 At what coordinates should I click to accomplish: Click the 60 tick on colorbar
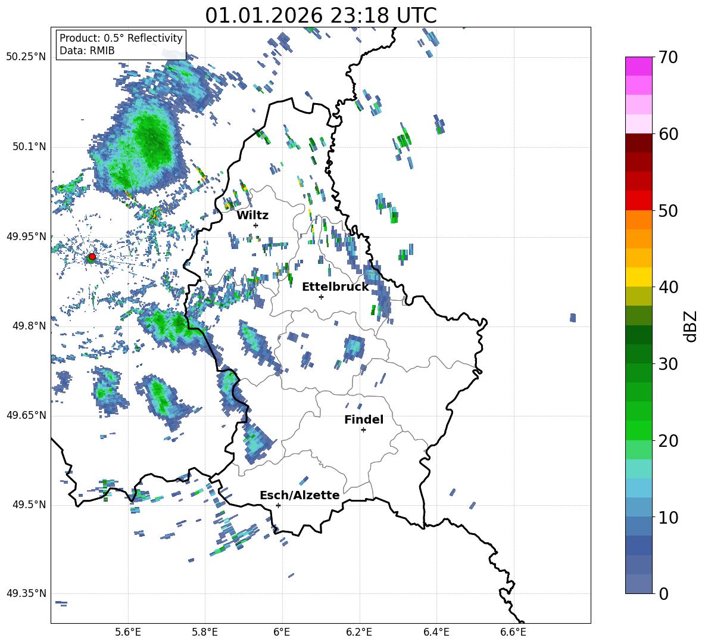pyautogui.click(x=667, y=133)
